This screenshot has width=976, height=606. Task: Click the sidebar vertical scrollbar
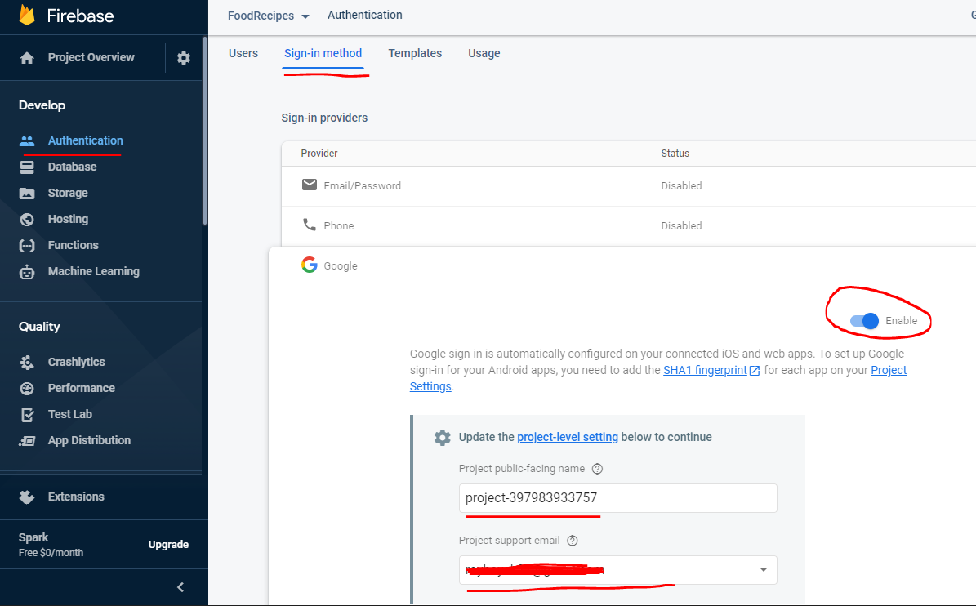(205, 131)
